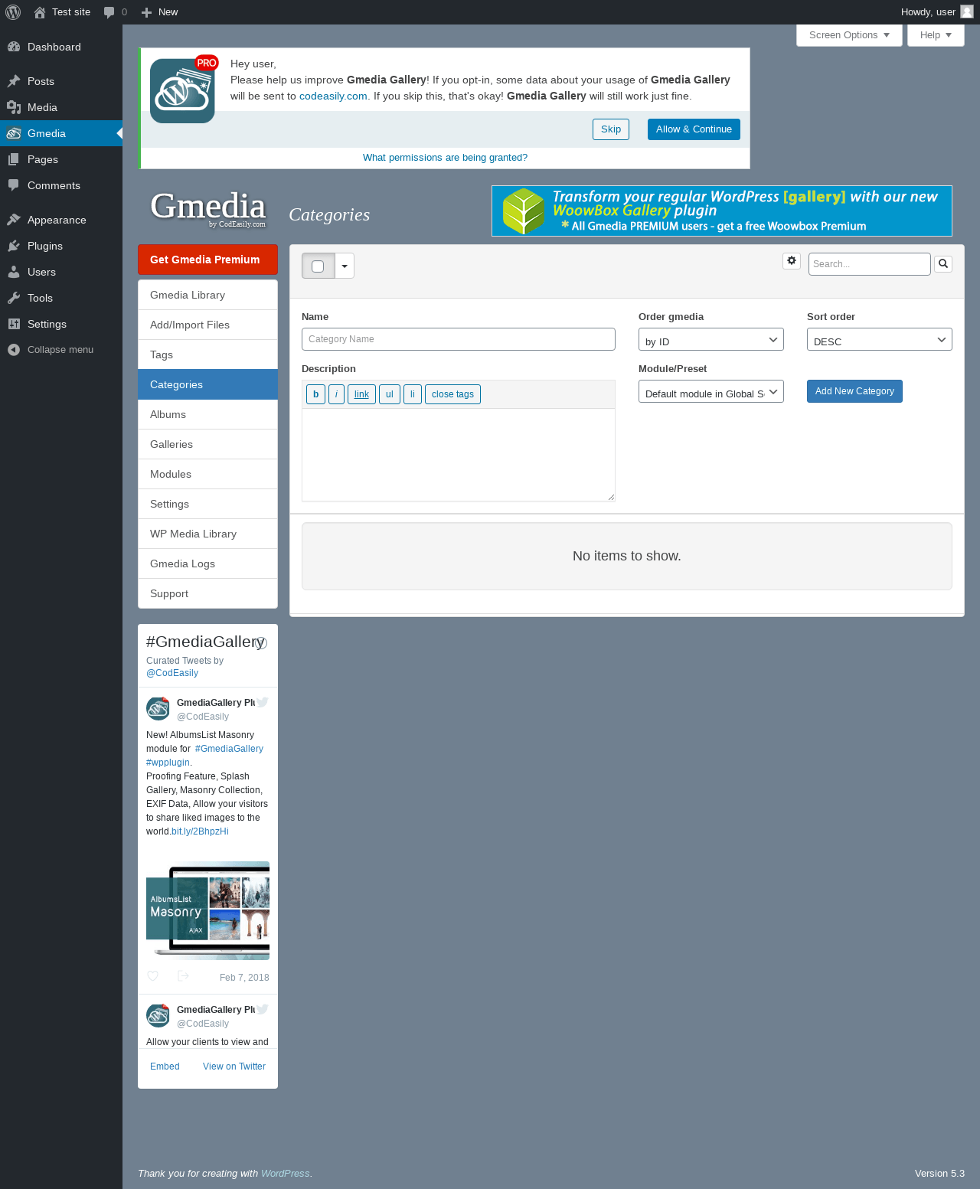
Task: Click Allow & Continue
Action: coord(694,129)
